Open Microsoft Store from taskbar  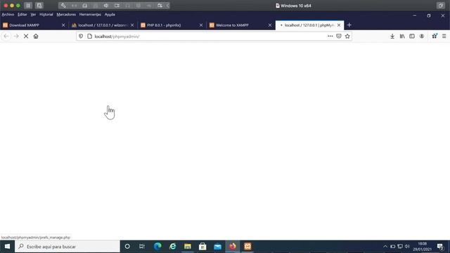tap(202, 247)
